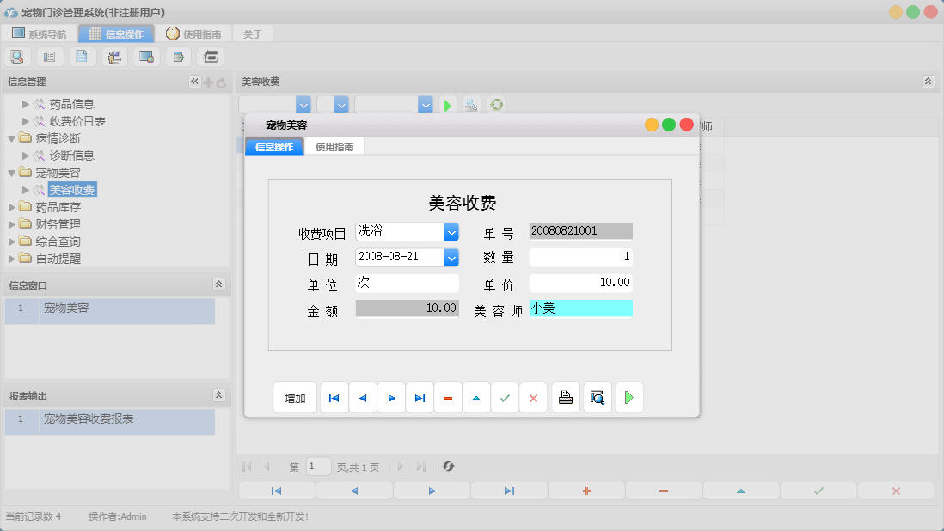Click the printer icon in the dialog
The height and width of the screenshot is (531, 944).
coord(565,398)
